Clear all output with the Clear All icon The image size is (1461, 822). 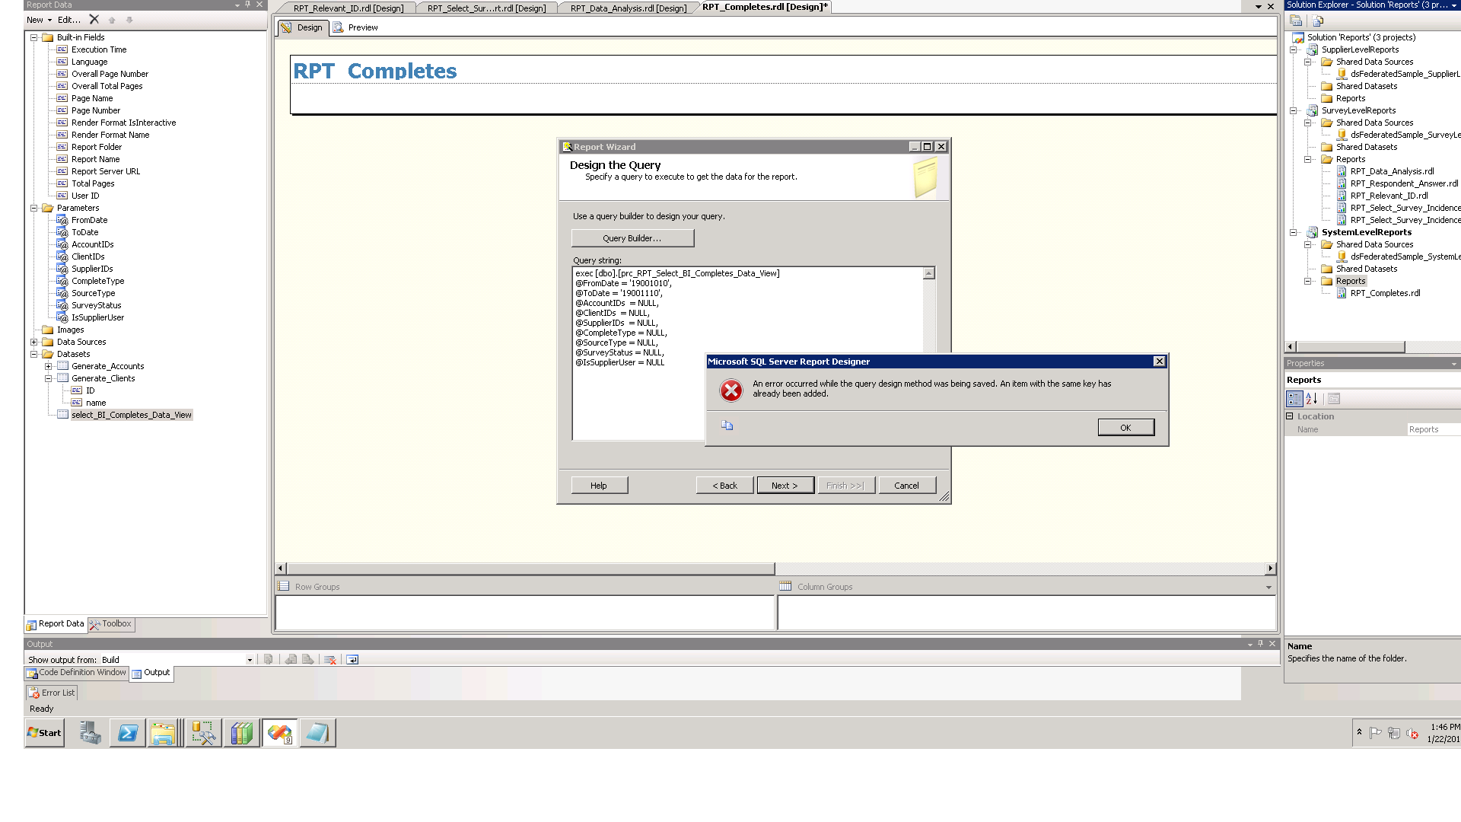click(x=330, y=660)
